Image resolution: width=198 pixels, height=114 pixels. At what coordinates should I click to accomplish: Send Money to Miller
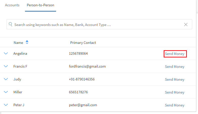(x=175, y=92)
